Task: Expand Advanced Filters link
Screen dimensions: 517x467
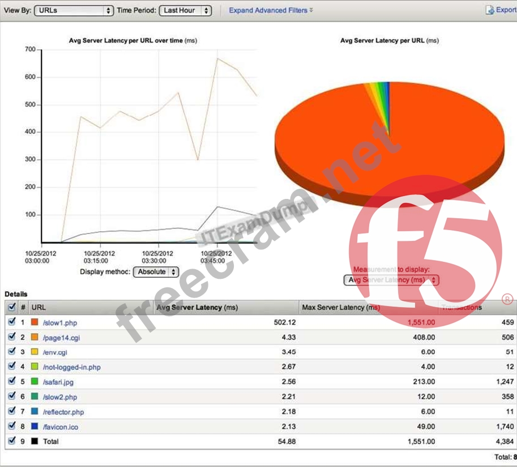Action: click(271, 11)
